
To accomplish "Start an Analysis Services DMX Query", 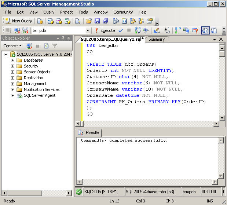I will click(59, 21).
